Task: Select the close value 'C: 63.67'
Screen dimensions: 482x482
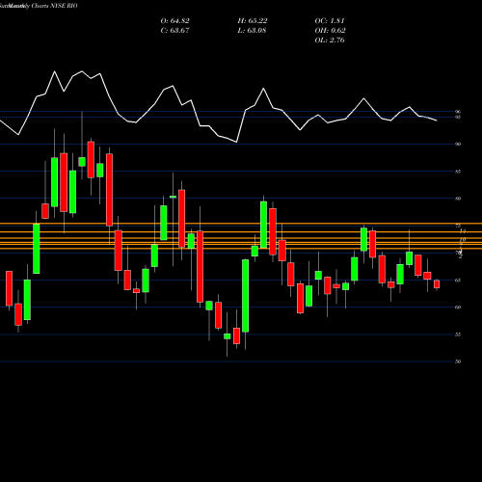Action: 174,31
